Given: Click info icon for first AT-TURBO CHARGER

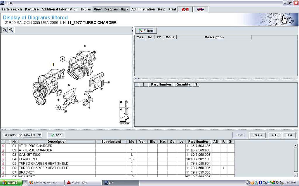Looking at the screenshot, I should pos(3,146).
